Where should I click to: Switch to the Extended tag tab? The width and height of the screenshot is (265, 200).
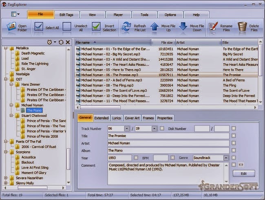pos(102,118)
